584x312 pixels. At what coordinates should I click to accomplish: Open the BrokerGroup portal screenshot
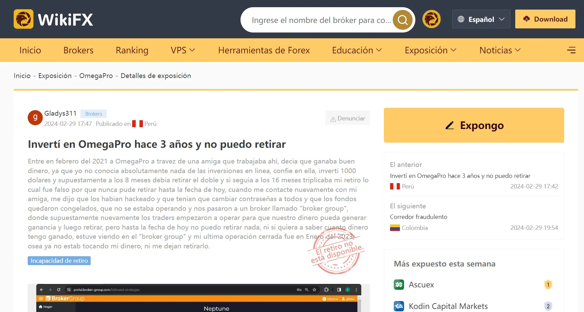(x=199, y=298)
